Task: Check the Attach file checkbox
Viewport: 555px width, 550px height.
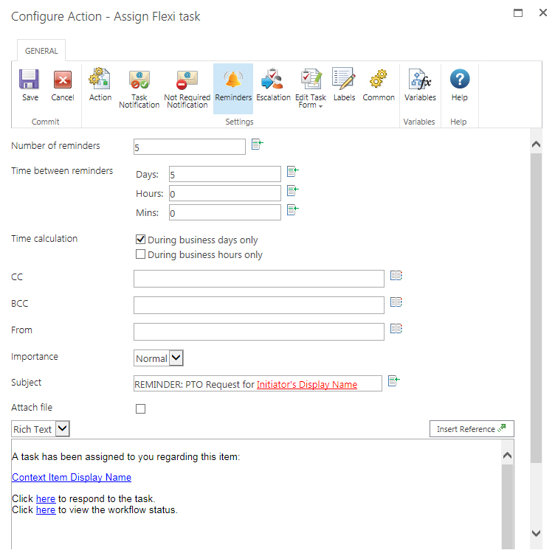Action: 141,408
